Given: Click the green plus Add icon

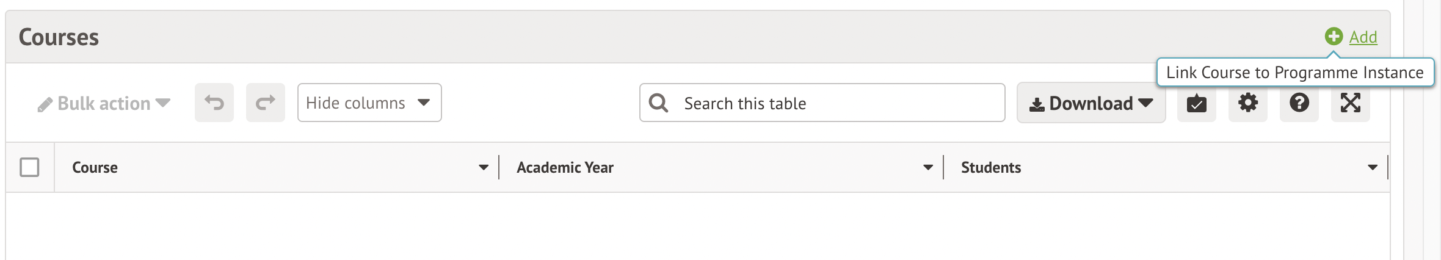Looking at the screenshot, I should coord(1334,37).
